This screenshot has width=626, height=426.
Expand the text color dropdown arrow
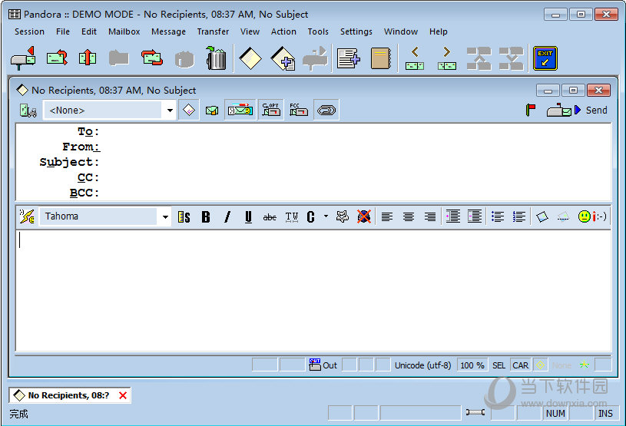pyautogui.click(x=326, y=216)
